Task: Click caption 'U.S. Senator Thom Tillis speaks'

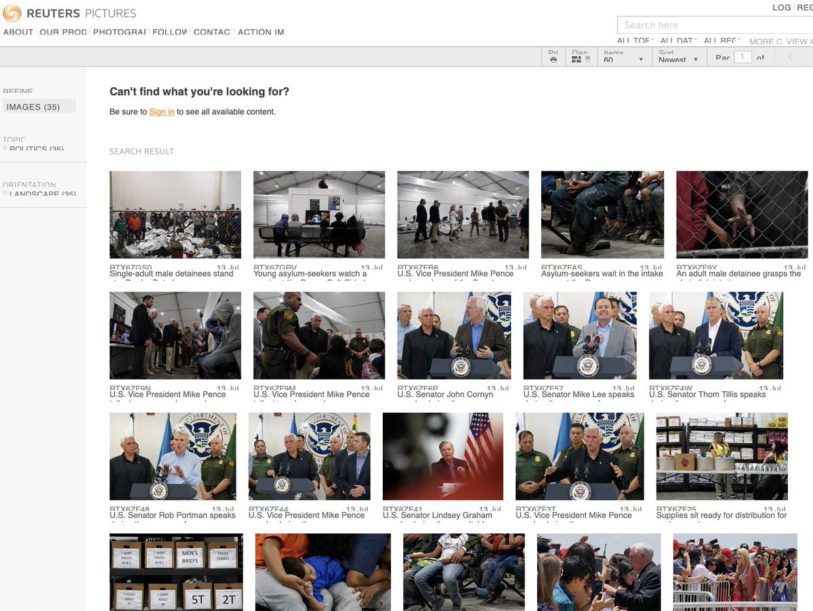Action: coord(707,394)
